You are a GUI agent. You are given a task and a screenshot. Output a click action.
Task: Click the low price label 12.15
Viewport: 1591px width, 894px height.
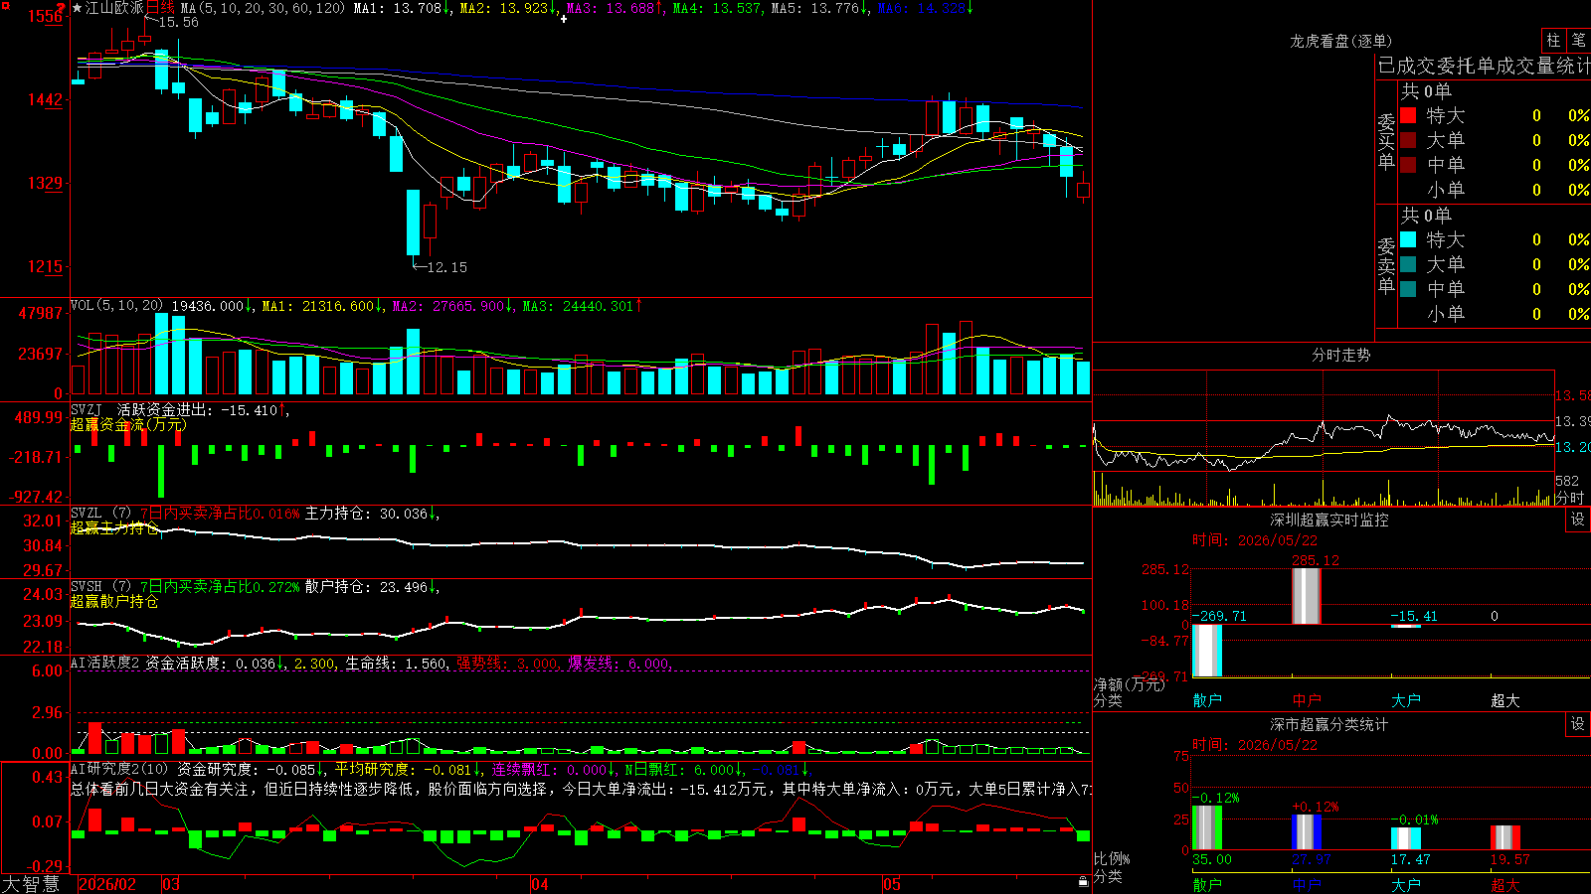click(x=446, y=267)
